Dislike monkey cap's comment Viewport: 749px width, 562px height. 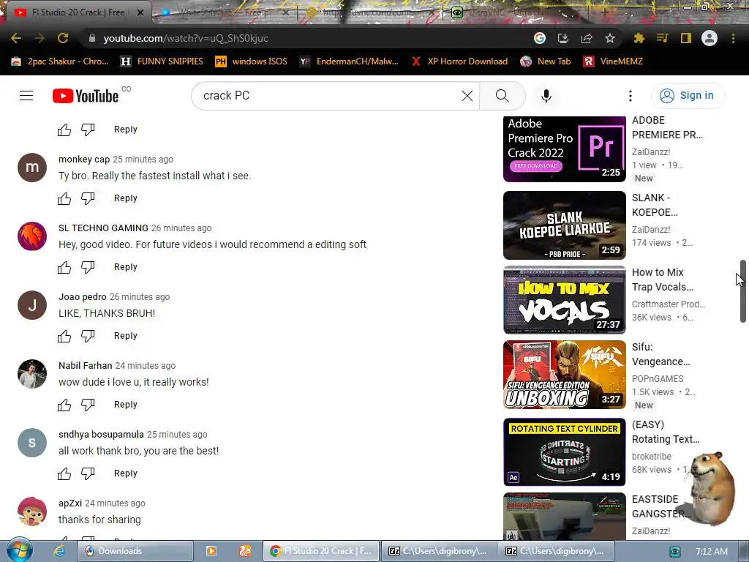[88, 198]
